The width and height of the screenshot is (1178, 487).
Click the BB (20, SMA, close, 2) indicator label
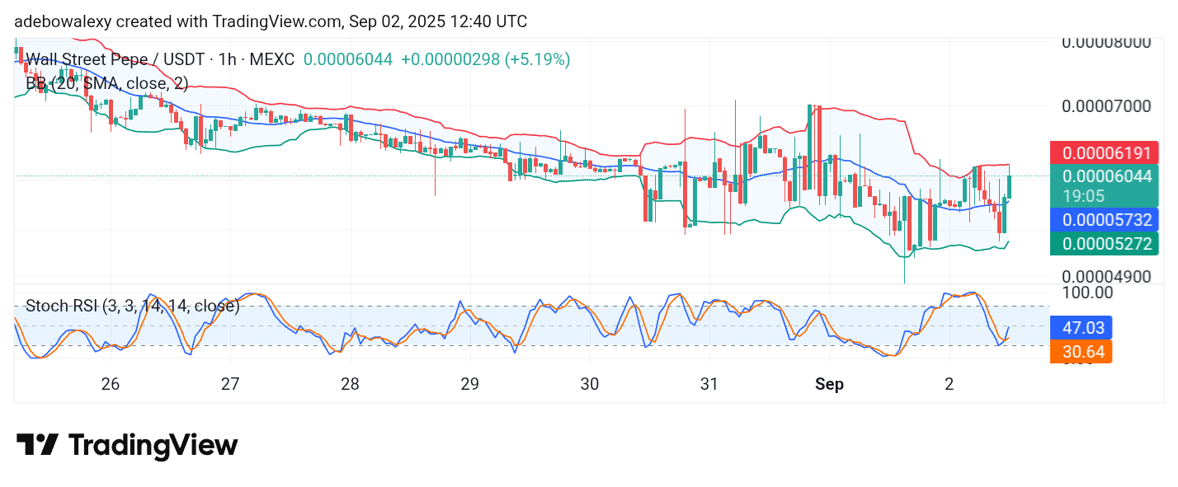point(107,82)
